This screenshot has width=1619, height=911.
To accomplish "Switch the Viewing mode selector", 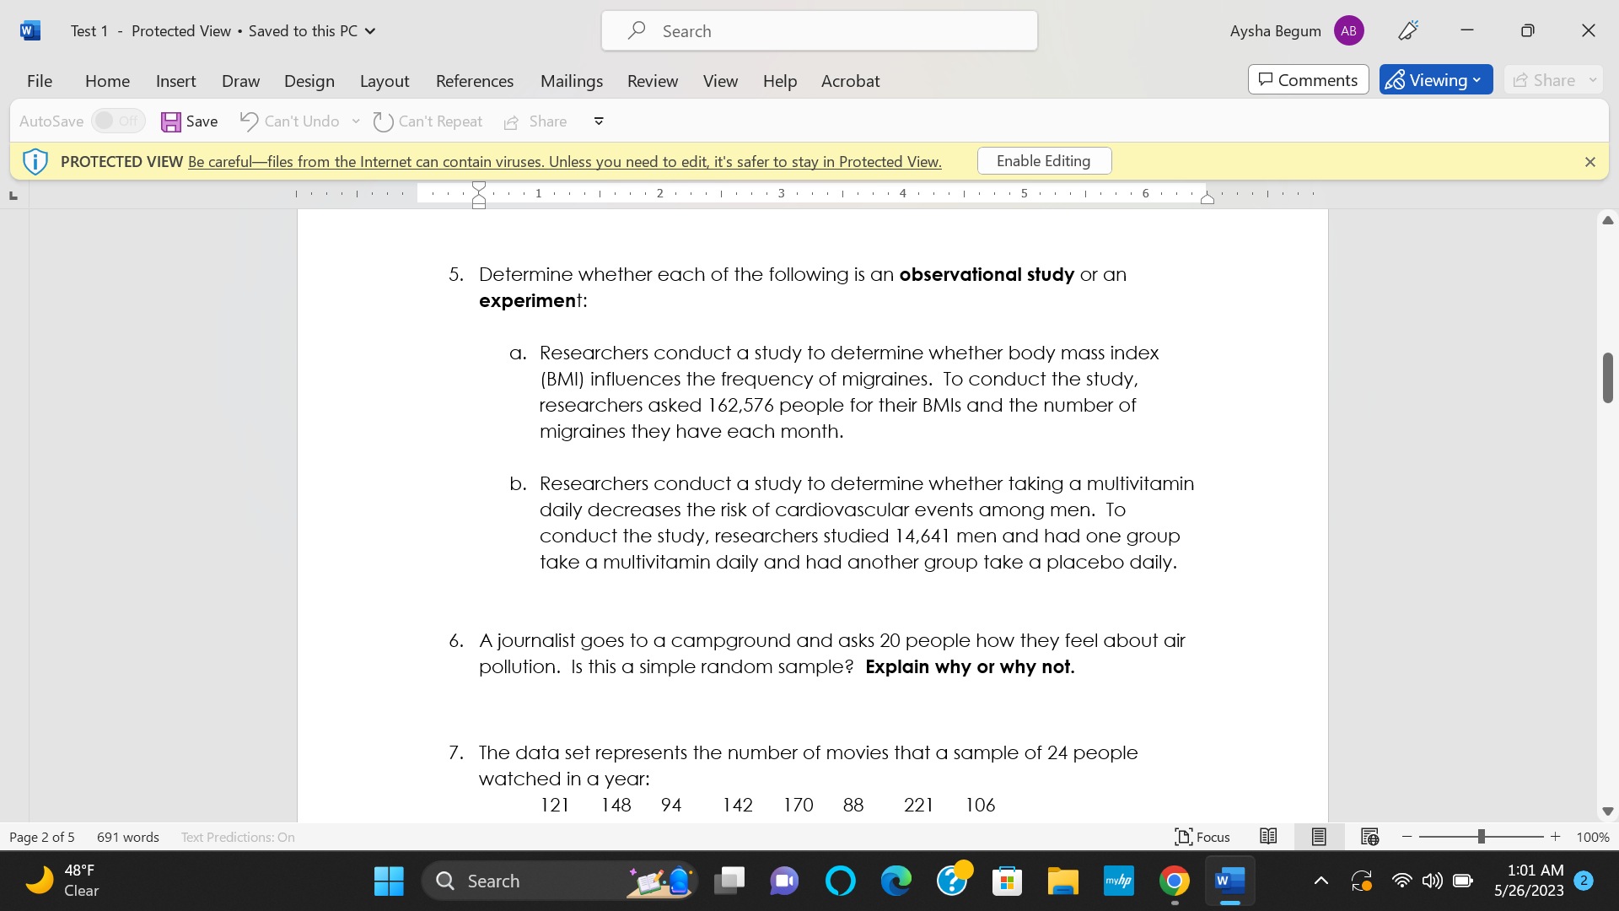I will point(1435,79).
